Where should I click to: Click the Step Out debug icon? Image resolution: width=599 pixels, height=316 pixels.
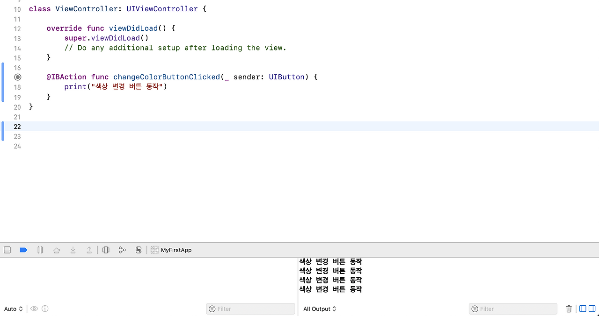89,250
